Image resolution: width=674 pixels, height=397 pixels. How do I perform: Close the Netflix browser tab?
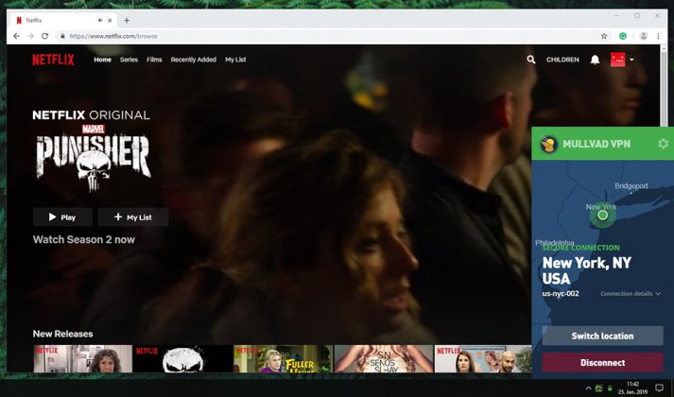[110, 20]
